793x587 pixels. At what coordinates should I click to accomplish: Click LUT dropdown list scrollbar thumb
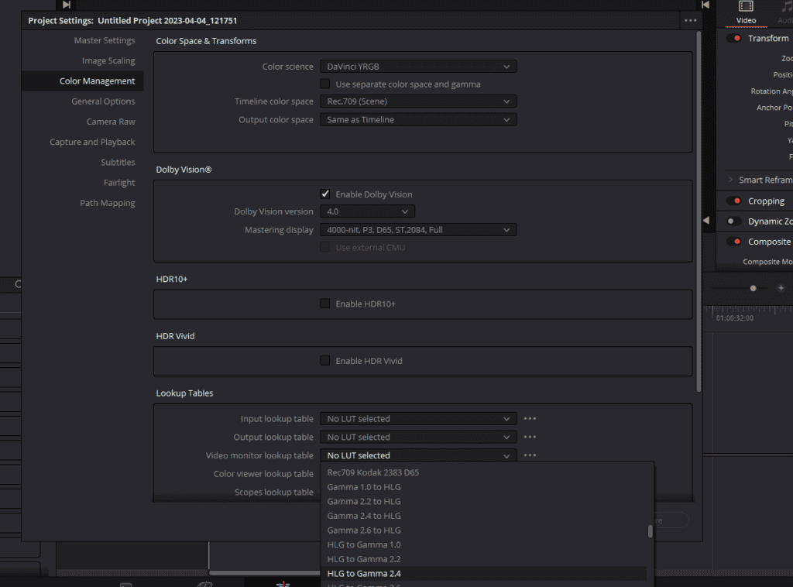click(650, 531)
